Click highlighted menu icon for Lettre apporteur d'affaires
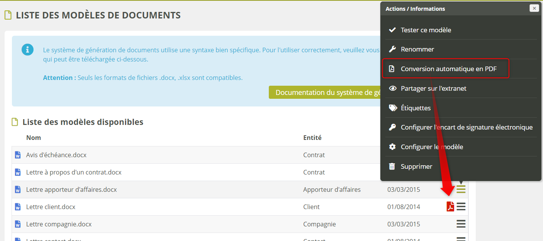Screen dimensions: 543x241 click(x=461, y=189)
